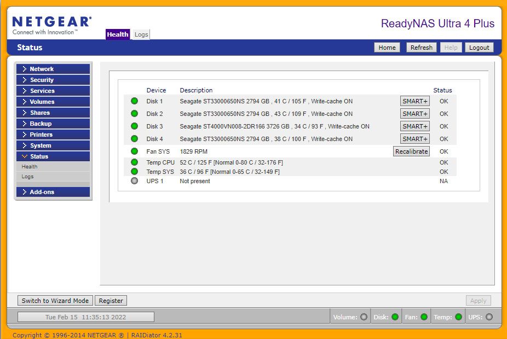This screenshot has height=339, width=507.
Task: Open Logs under Status in sidebar
Action: [x=28, y=177]
